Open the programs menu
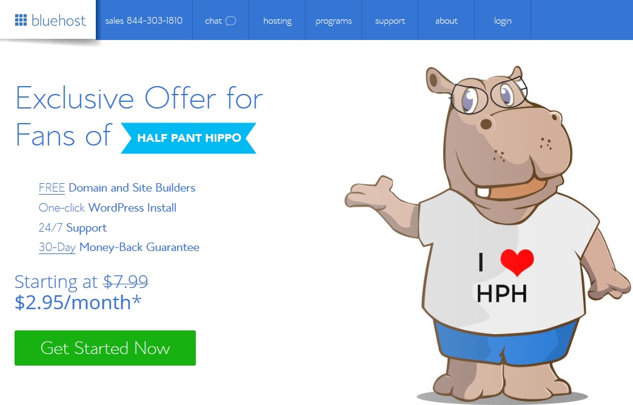The width and height of the screenshot is (633, 405). pos(333,21)
